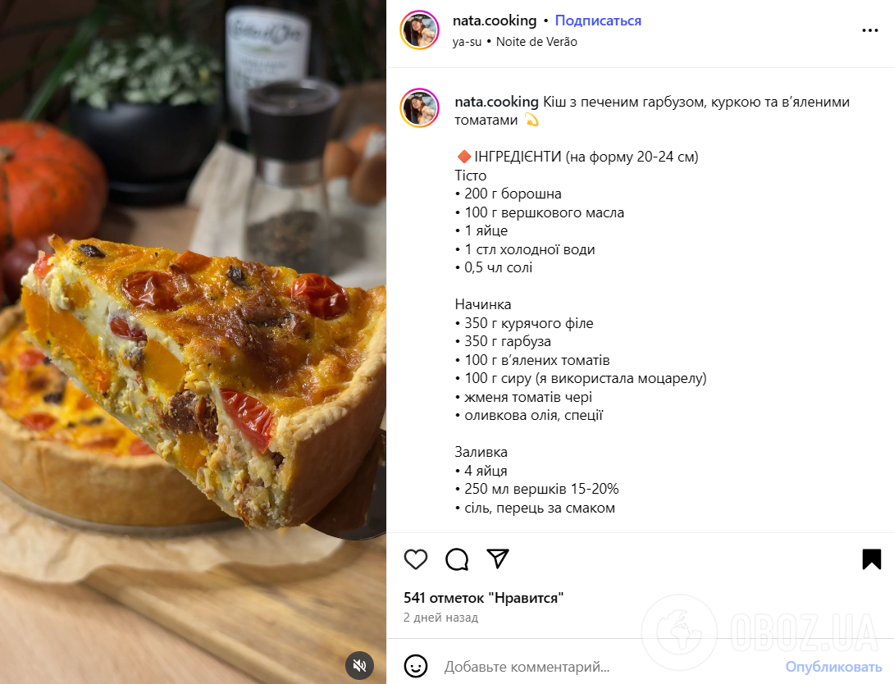Image resolution: width=894 pixels, height=684 pixels.
Task: Click the 2 дней назад timestamp
Action: pyautogui.click(x=440, y=618)
